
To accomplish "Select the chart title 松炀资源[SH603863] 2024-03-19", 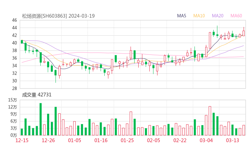I will (x=58, y=16).
